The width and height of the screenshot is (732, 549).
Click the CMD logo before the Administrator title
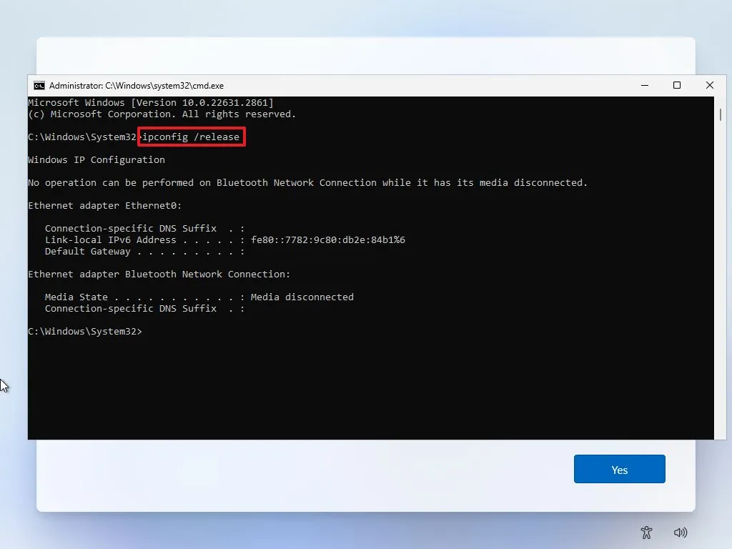pyautogui.click(x=39, y=85)
